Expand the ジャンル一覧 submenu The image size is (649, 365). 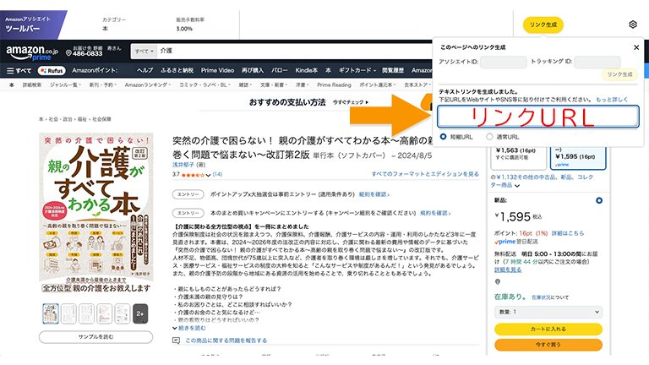tap(65, 84)
